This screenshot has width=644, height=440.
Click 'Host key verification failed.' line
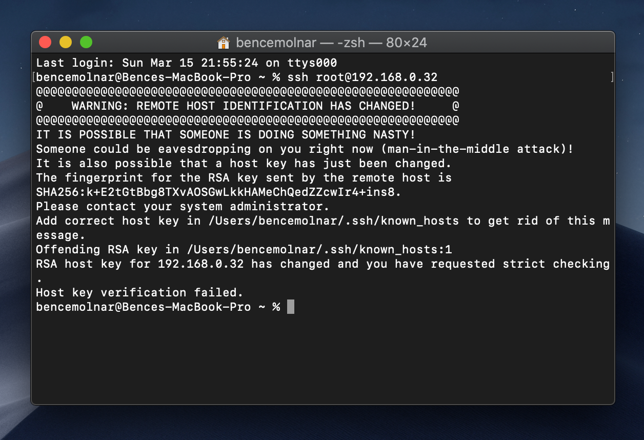[x=139, y=293]
